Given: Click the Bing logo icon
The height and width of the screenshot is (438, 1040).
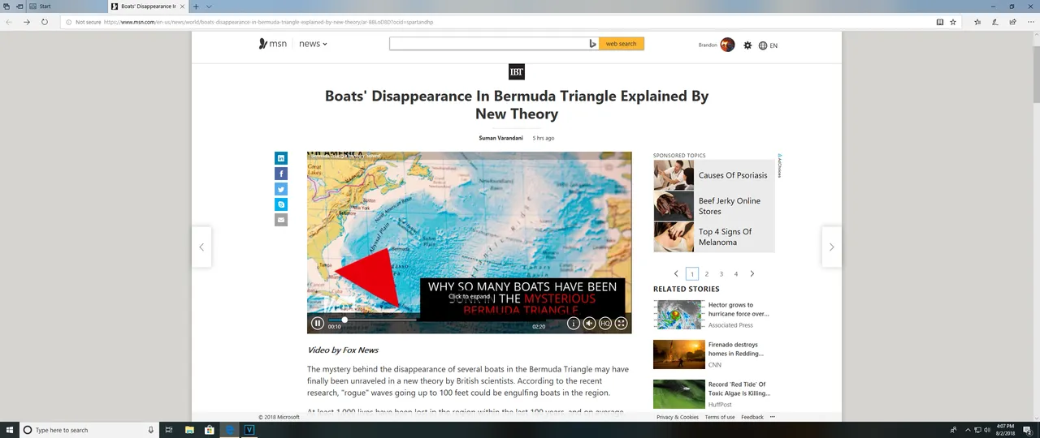Looking at the screenshot, I should 593,44.
